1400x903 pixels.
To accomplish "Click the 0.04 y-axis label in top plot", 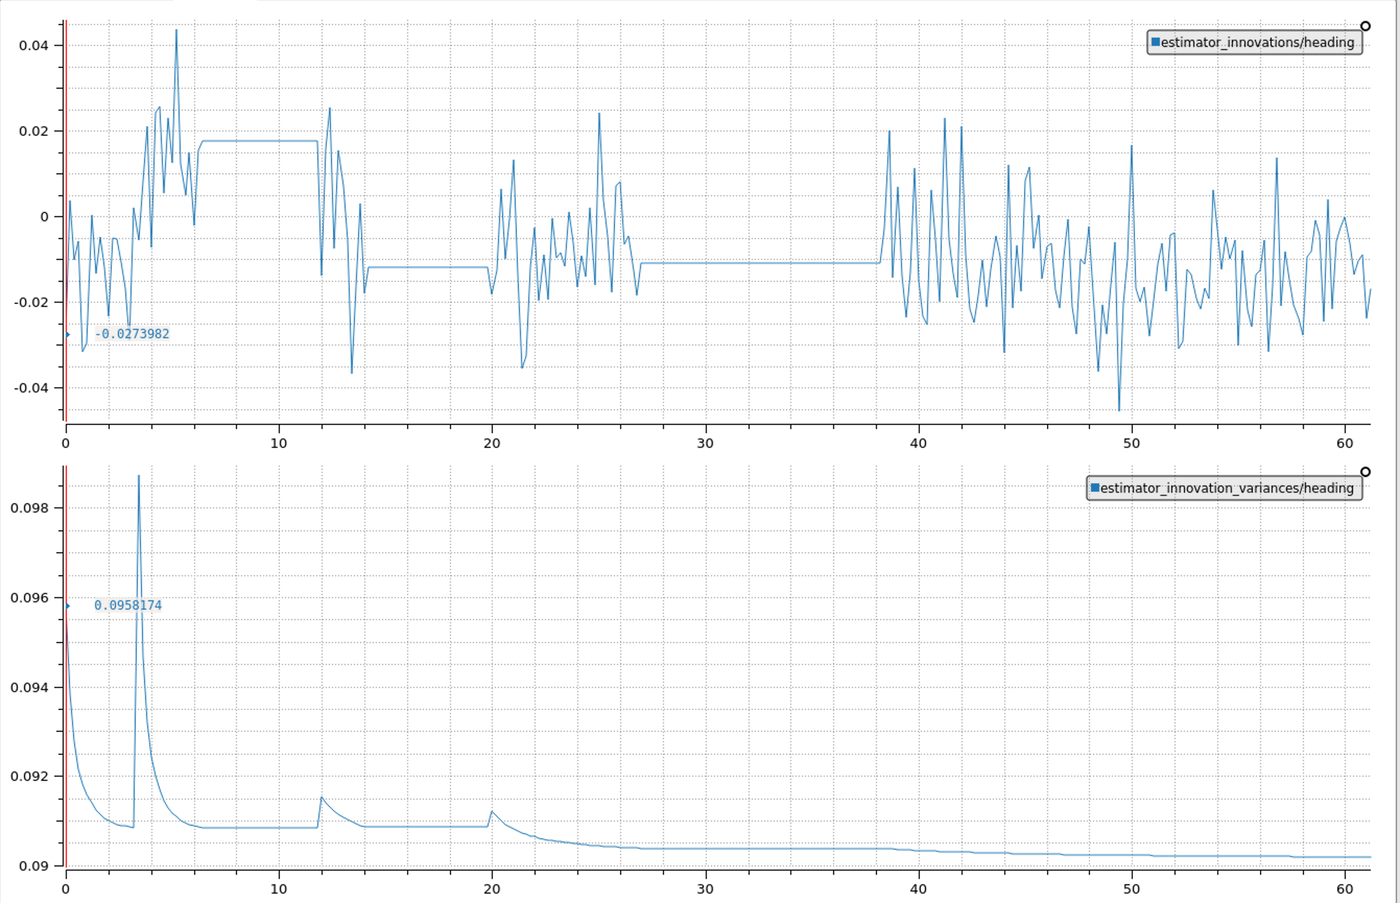I will click(33, 46).
